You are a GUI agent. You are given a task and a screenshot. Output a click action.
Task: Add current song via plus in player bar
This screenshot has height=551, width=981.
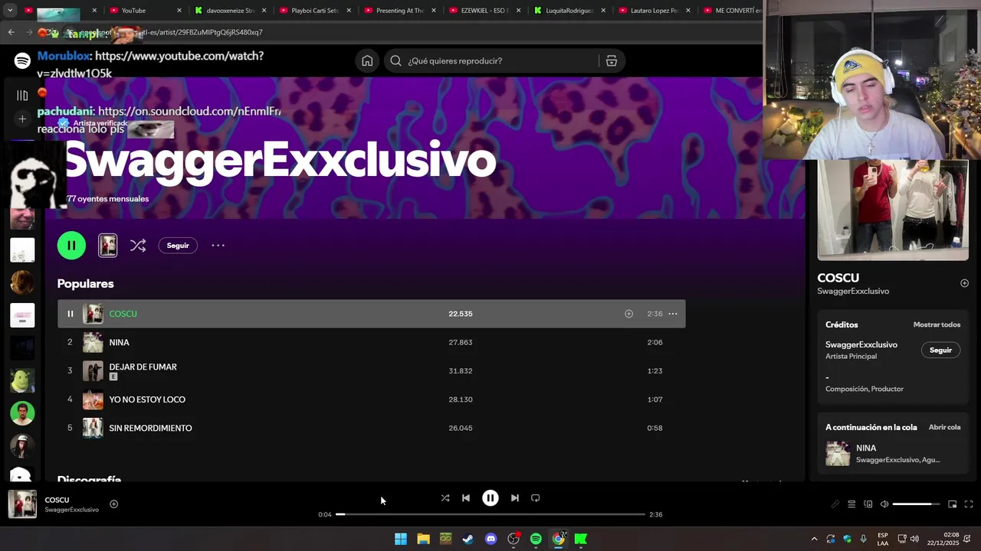[x=113, y=504]
